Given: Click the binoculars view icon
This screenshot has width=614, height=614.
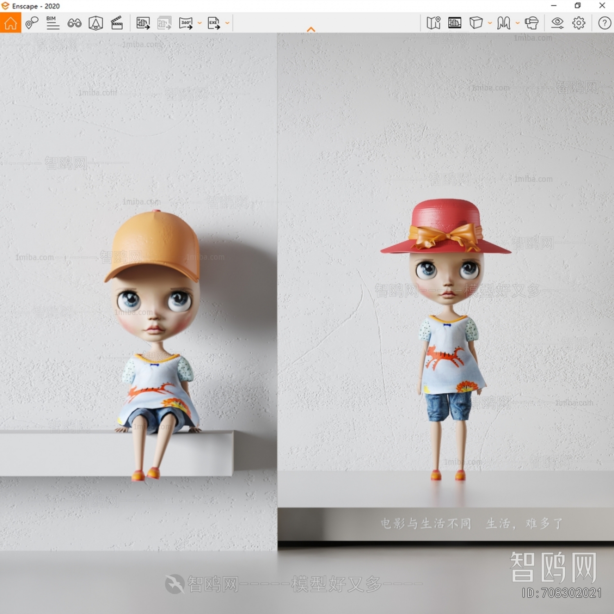Looking at the screenshot, I should pyautogui.click(x=74, y=23).
